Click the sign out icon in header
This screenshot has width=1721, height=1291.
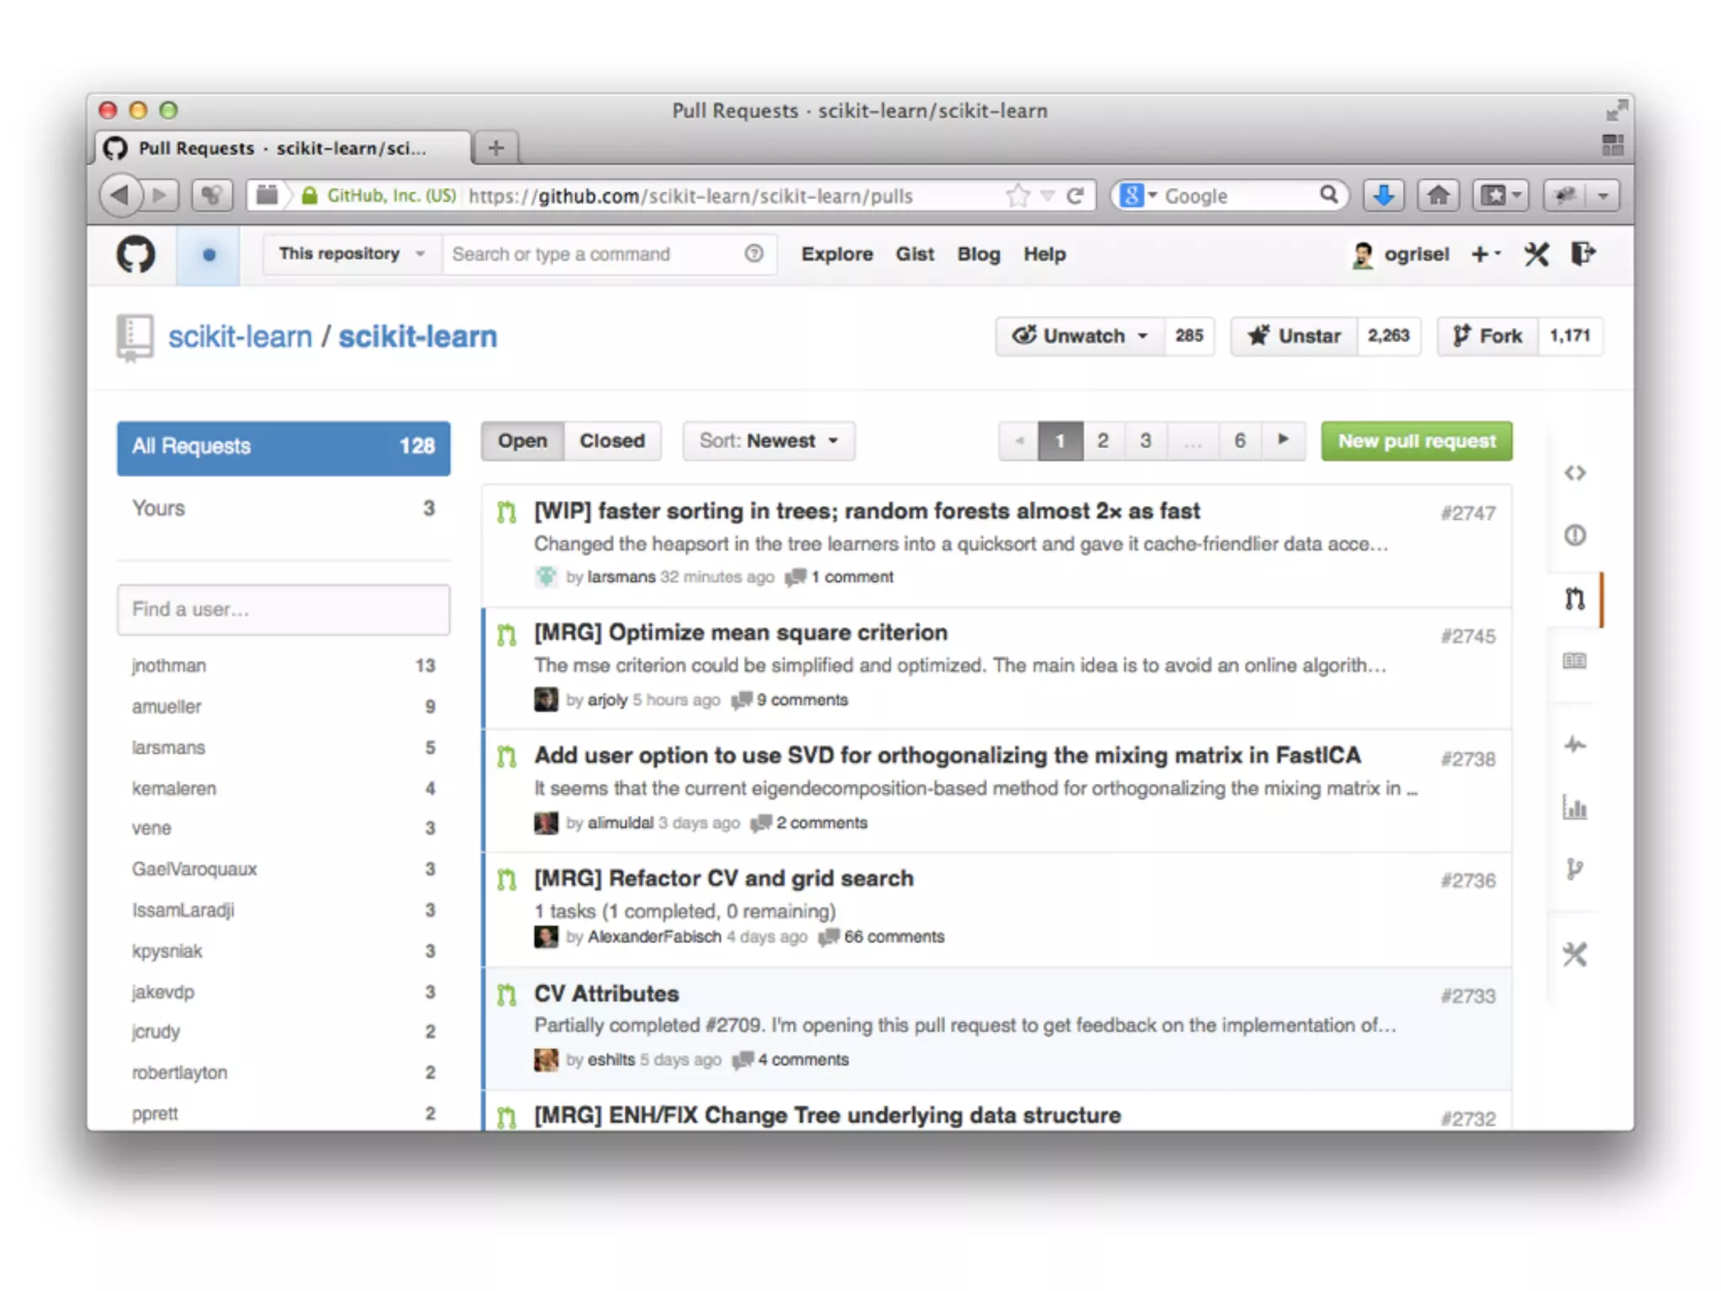pyautogui.click(x=1583, y=254)
